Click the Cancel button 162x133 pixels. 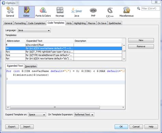point(136,127)
